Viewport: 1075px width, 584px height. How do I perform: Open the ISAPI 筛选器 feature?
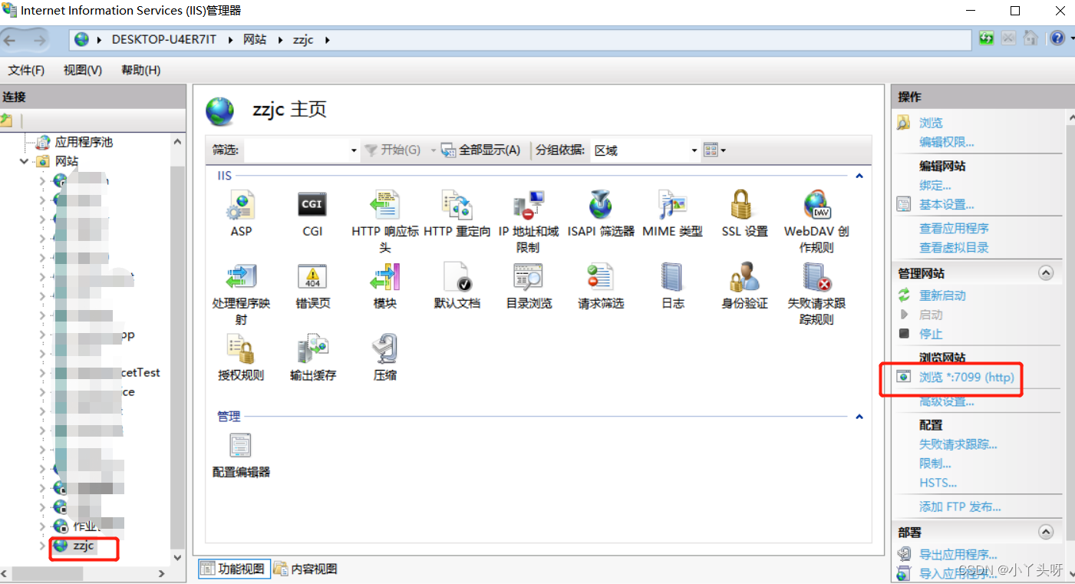pos(601,214)
